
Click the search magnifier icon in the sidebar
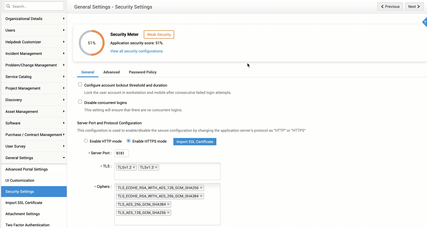pyautogui.click(x=9, y=6)
